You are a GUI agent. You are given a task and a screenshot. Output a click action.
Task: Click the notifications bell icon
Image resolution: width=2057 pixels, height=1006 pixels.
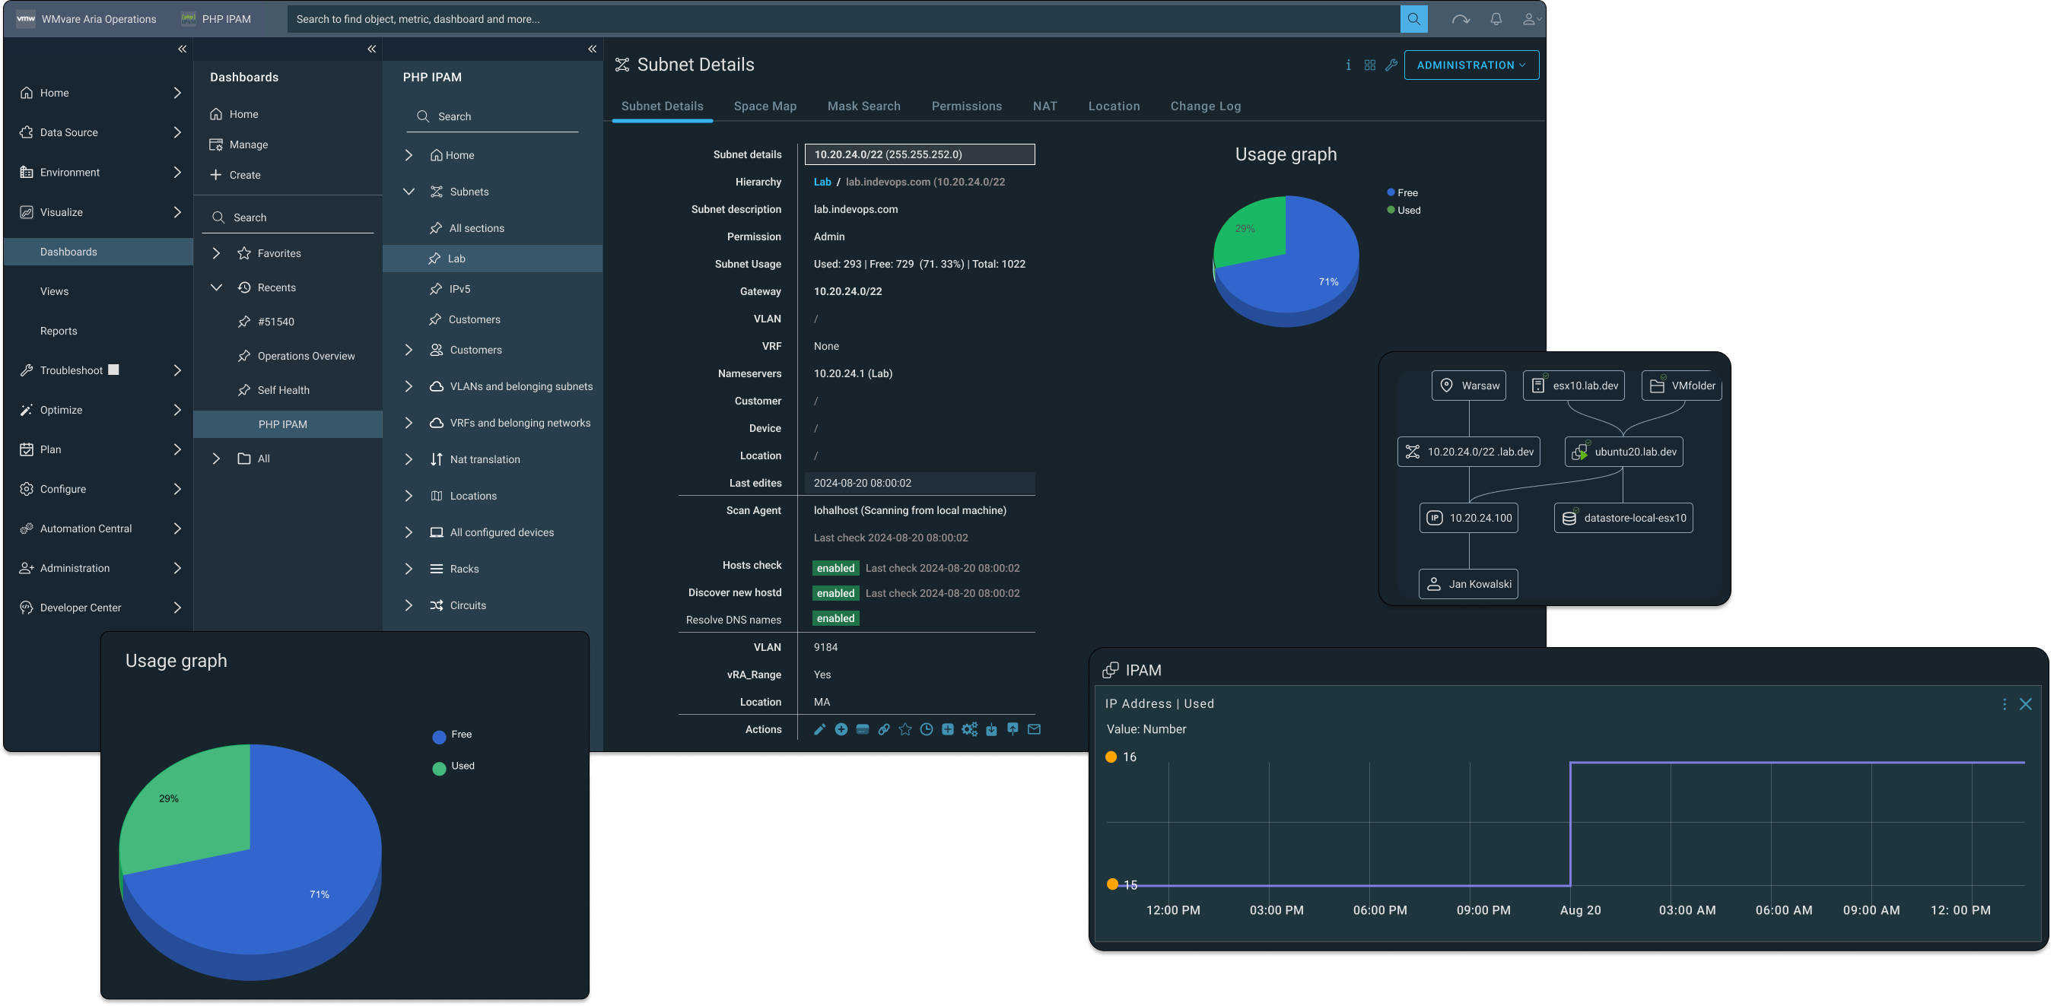pos(1496,19)
